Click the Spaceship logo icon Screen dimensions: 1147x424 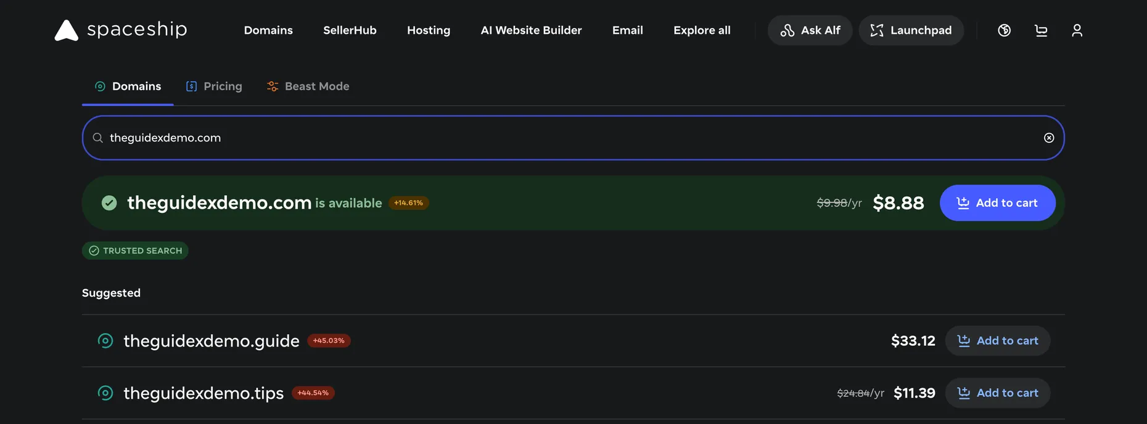[x=67, y=30]
